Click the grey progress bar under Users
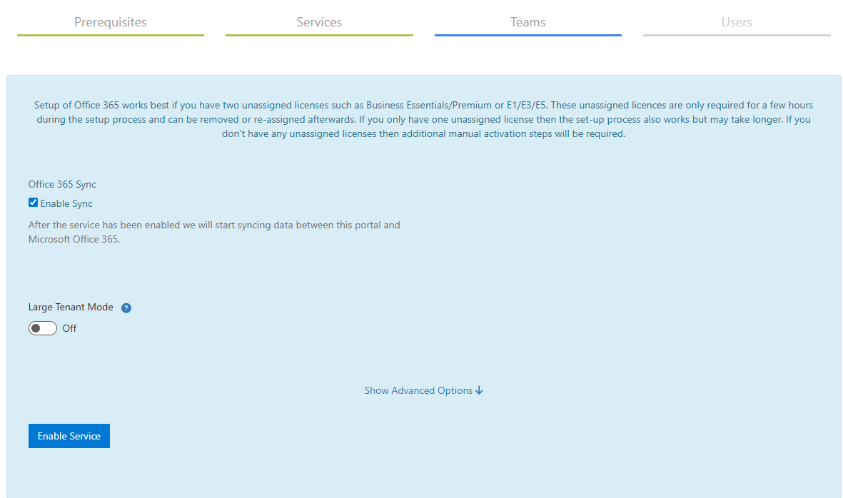Screen dimensions: 843x498 (737, 35)
